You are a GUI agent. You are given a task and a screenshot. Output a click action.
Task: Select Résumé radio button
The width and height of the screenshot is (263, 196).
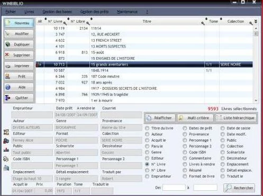185,170
